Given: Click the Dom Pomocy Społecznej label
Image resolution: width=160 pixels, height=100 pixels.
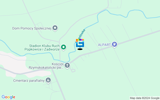Looking at the screenshot, I should pyautogui.click(x=32, y=28).
